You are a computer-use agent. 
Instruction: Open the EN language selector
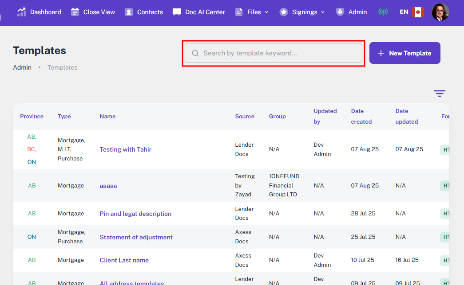tap(404, 12)
